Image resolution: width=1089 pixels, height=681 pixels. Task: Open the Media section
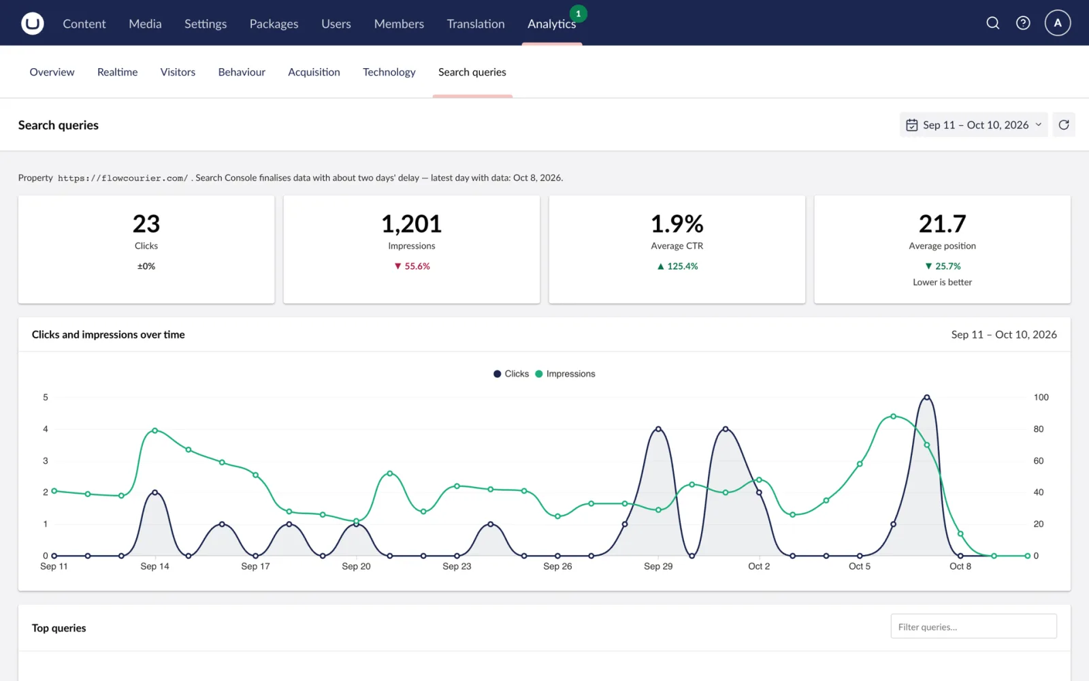click(x=145, y=24)
